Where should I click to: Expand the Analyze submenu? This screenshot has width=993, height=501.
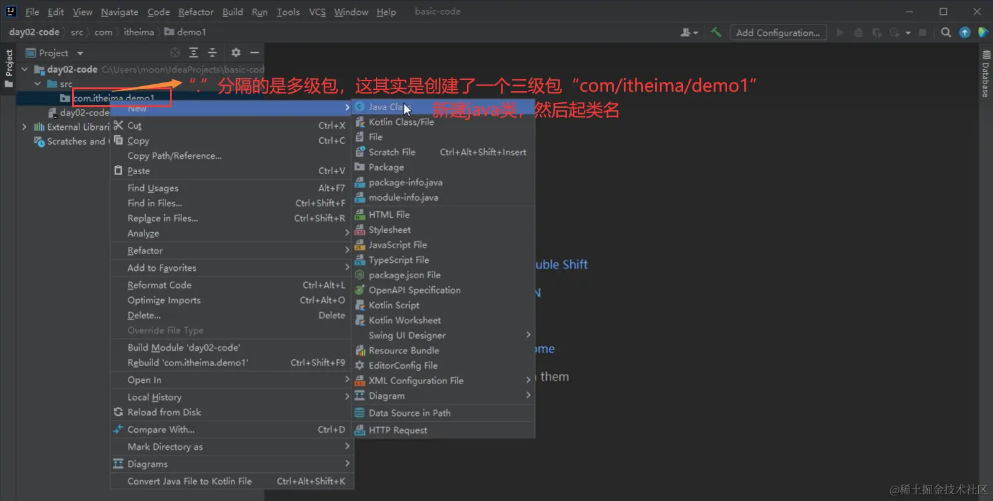tap(232, 234)
